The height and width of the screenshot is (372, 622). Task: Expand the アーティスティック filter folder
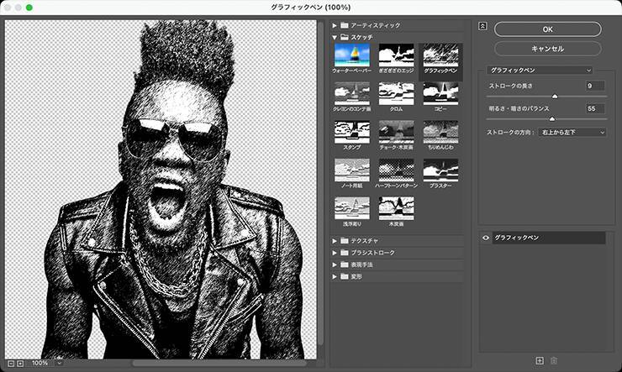point(335,25)
